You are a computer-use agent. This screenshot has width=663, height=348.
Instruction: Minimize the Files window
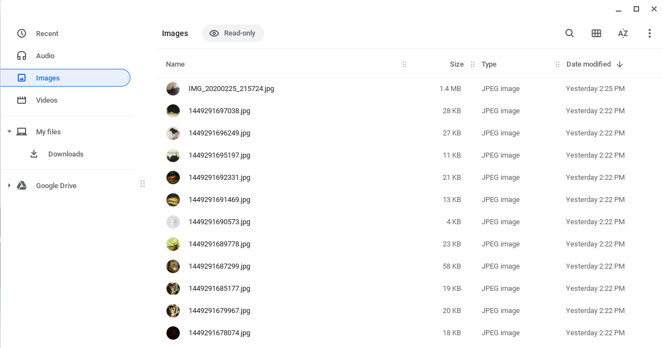click(619, 9)
